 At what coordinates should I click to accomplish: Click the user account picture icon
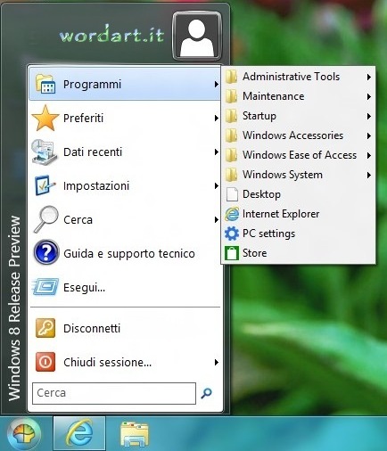197,36
